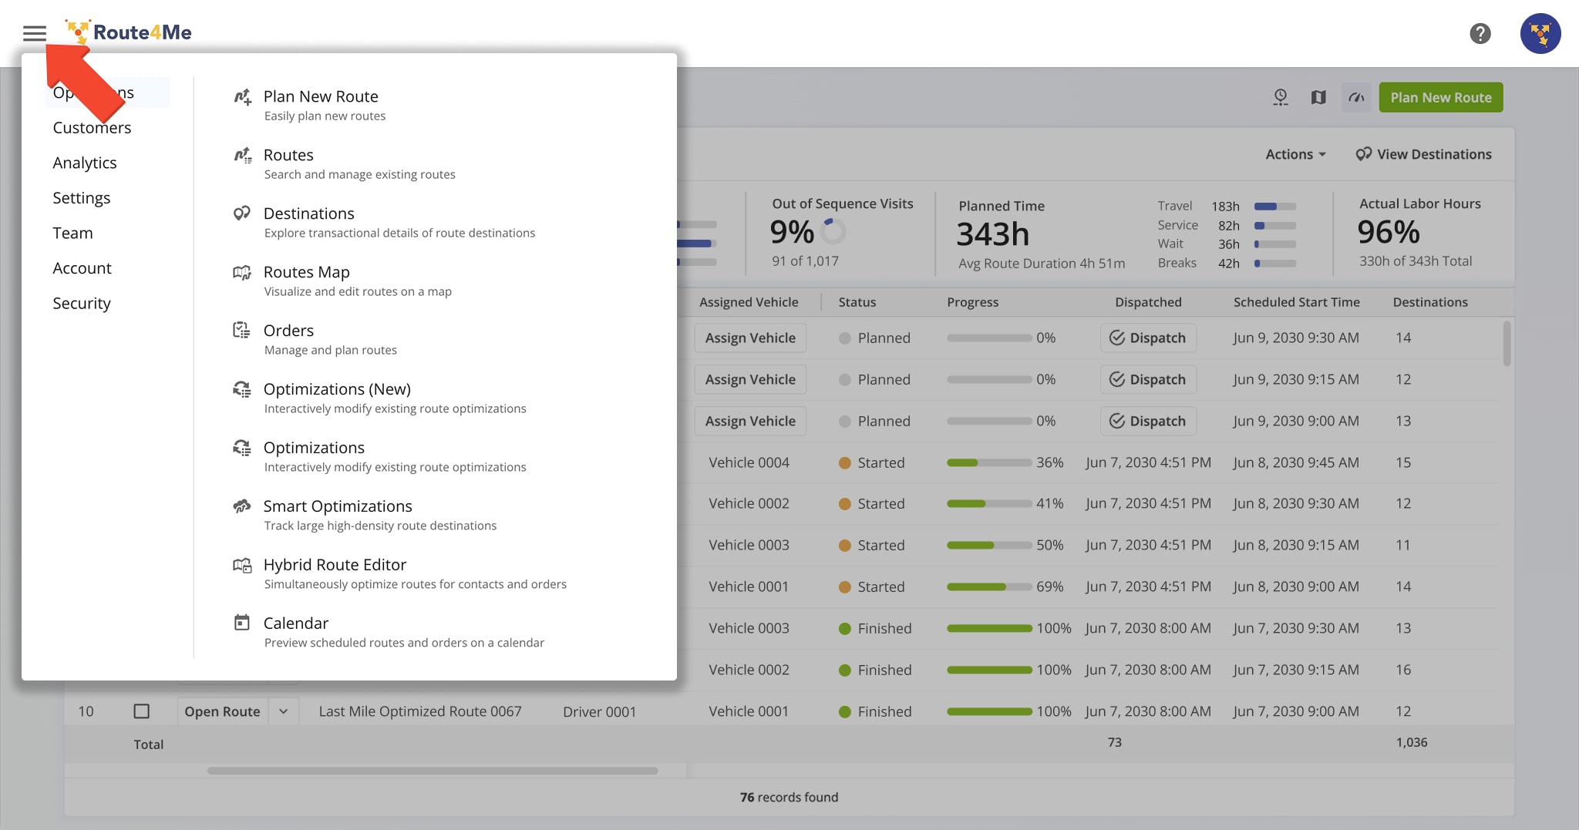Image resolution: width=1579 pixels, height=830 pixels.
Task: Click Dispatch for the 9:30 AM route
Action: point(1148,338)
